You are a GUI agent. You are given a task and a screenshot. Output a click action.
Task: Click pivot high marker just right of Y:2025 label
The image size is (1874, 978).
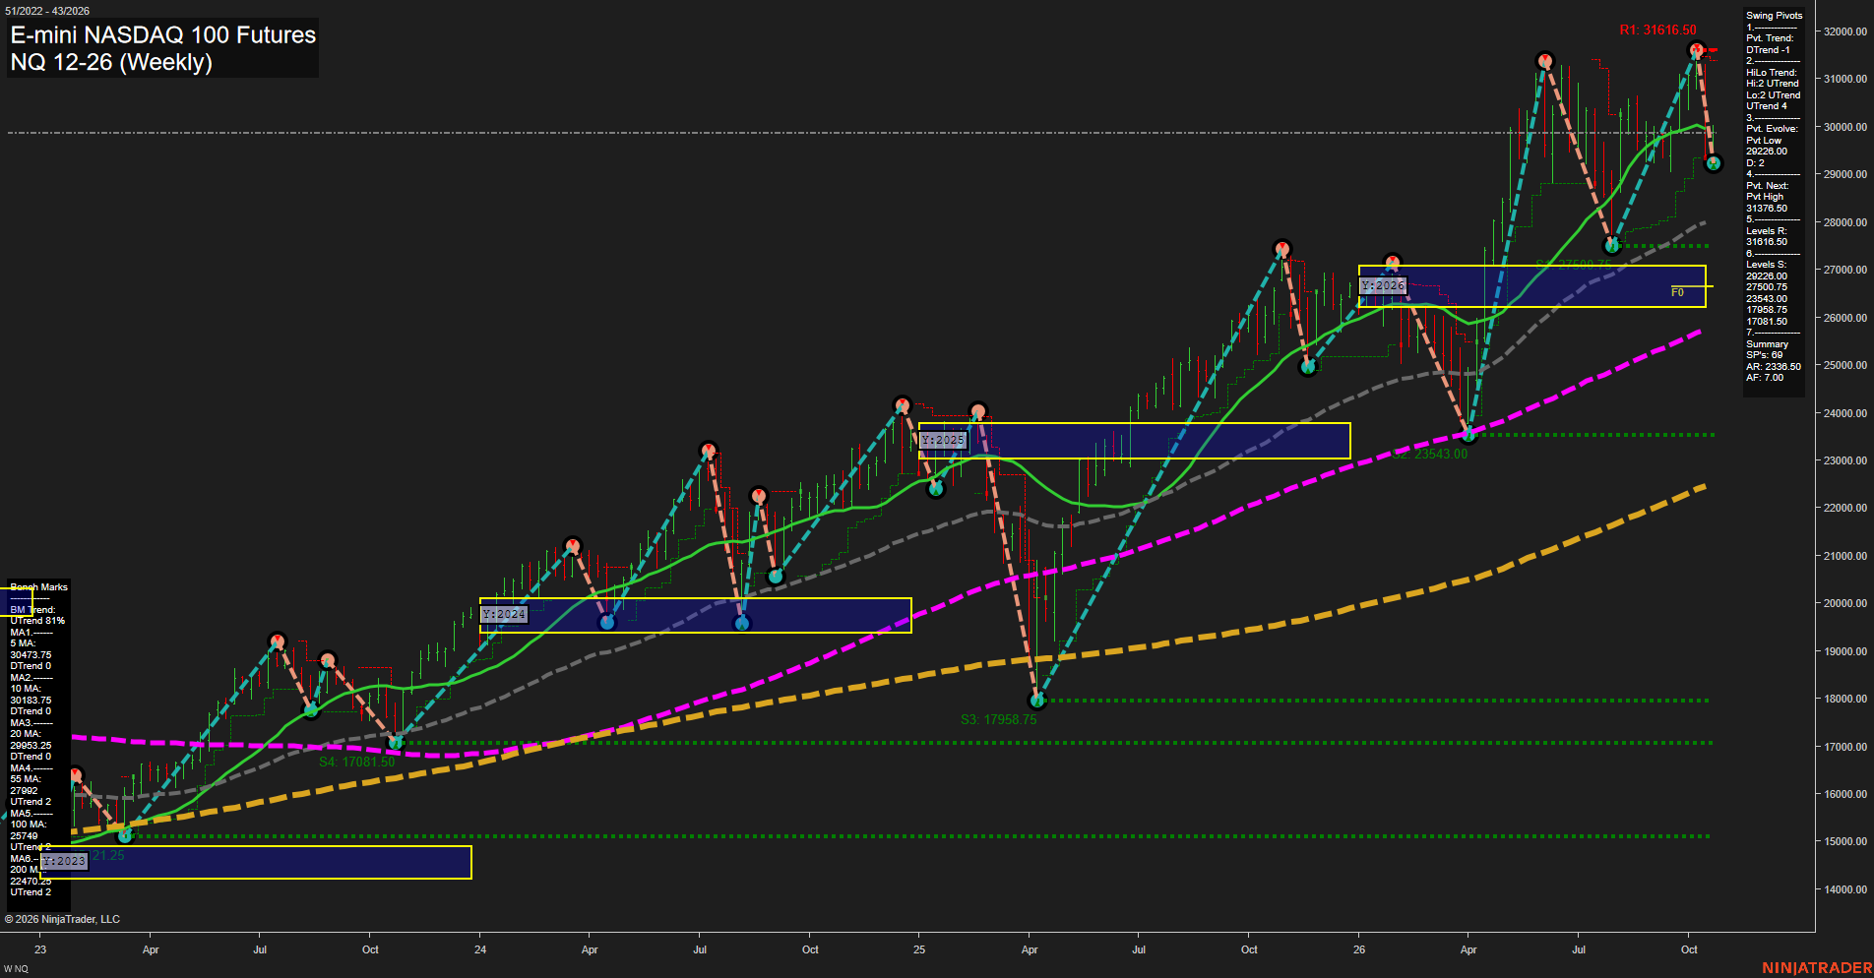(x=977, y=411)
